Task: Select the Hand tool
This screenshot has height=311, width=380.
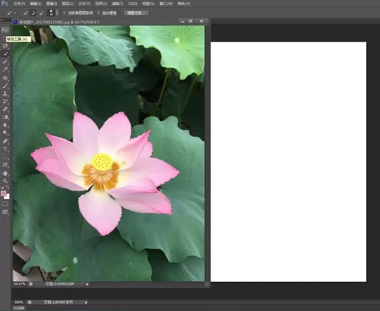Action: 5,173
